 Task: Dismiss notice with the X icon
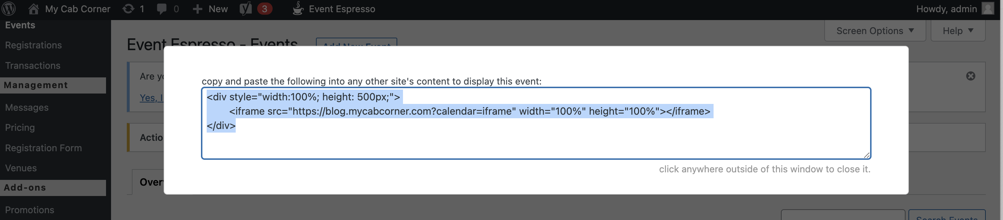pos(970,76)
